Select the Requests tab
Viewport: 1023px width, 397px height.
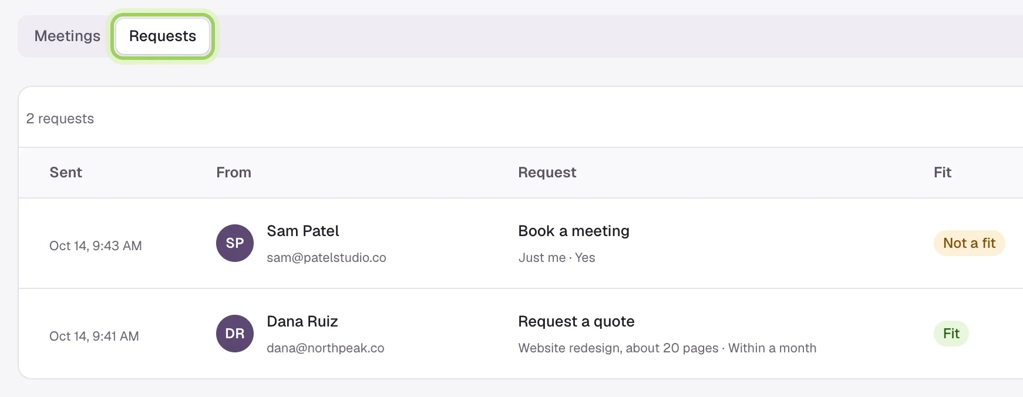pos(163,36)
